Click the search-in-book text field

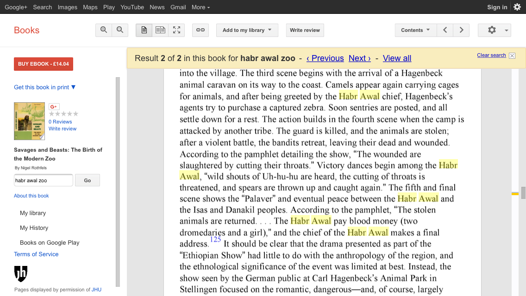point(43,180)
